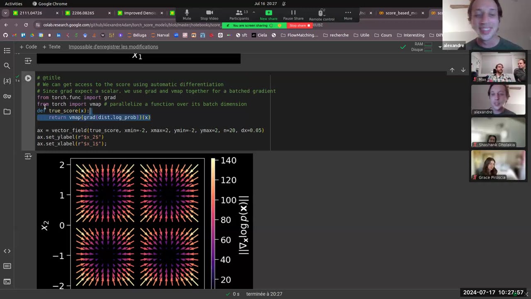Image resolution: width=531 pixels, height=299 pixels.
Task: Open the Narval bookmark
Action: coord(160,35)
